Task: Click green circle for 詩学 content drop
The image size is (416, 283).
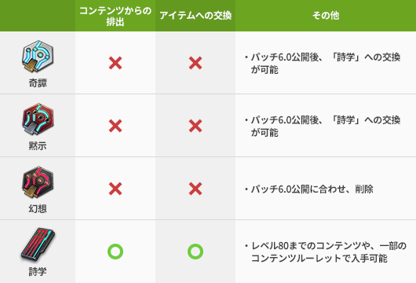Action: (115, 252)
